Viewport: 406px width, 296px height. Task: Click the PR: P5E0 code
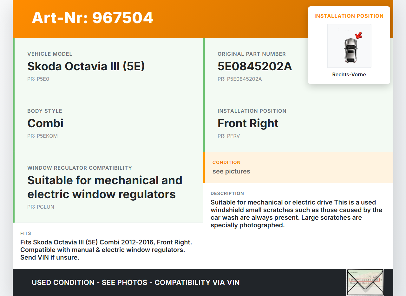tap(38, 79)
